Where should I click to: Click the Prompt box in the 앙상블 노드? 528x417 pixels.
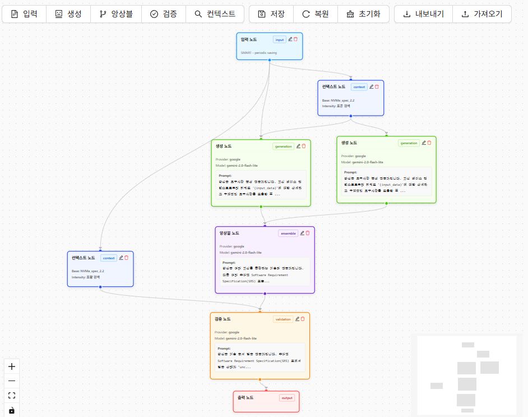pos(265,272)
